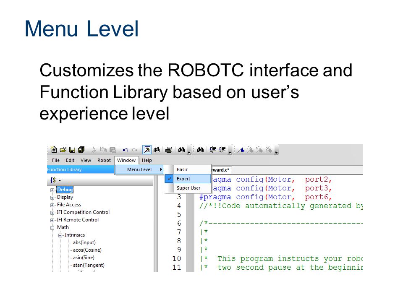This screenshot has height=302, width=403.
Task: Expand the Debug tree node
Action: point(52,190)
